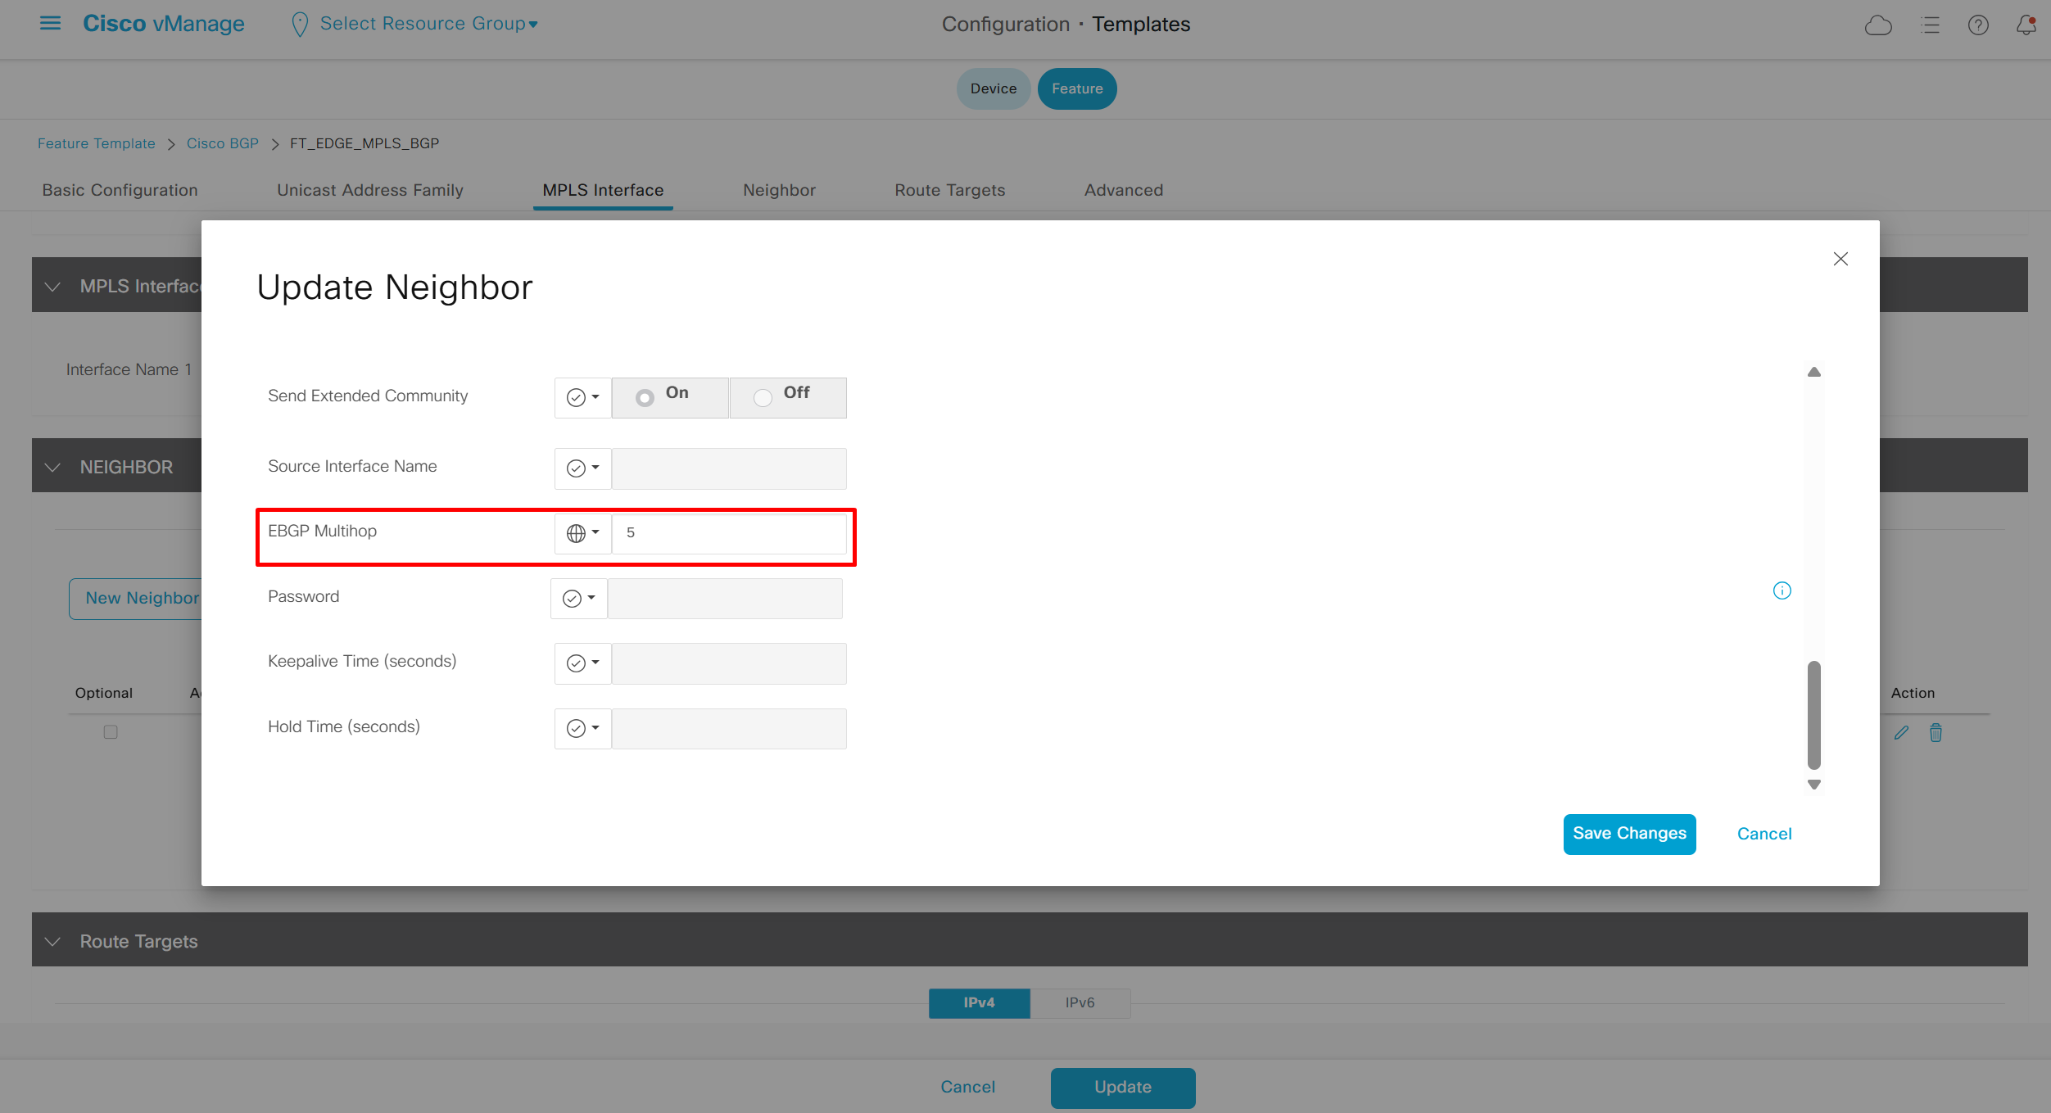Select Off for Send Extended Community
This screenshot has height=1113, width=2051.
[x=763, y=397]
